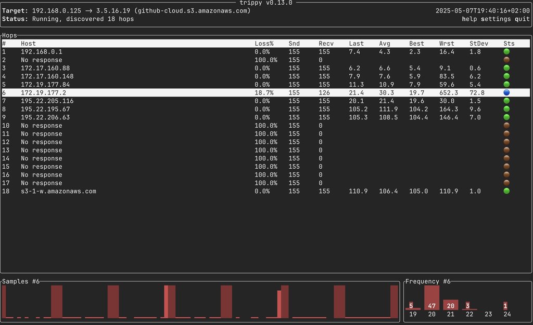Click the brown status dot for hop 13

(506, 150)
